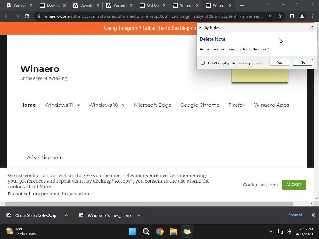
Task: Open the Windows Start menu
Action: coord(132,232)
